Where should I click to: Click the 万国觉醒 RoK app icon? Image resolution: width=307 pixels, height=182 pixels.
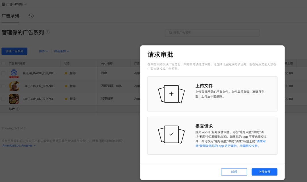point(14,86)
